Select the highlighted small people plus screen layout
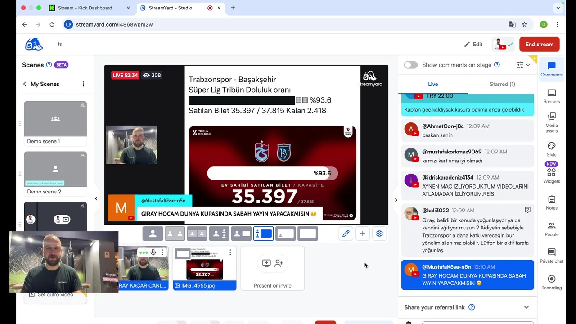Viewport: 576px width, 324px height. (263, 234)
